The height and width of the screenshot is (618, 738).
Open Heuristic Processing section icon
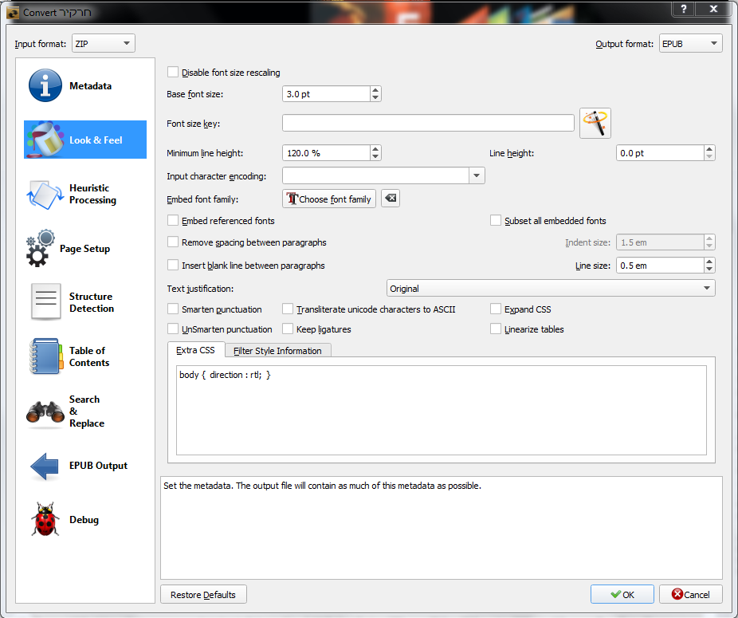[45, 194]
